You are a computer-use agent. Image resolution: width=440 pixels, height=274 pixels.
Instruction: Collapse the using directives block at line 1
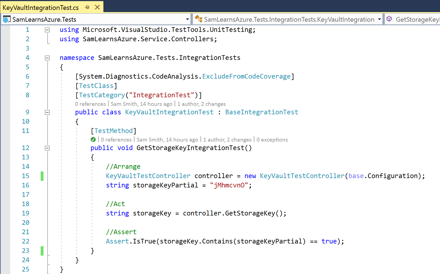[47, 30]
